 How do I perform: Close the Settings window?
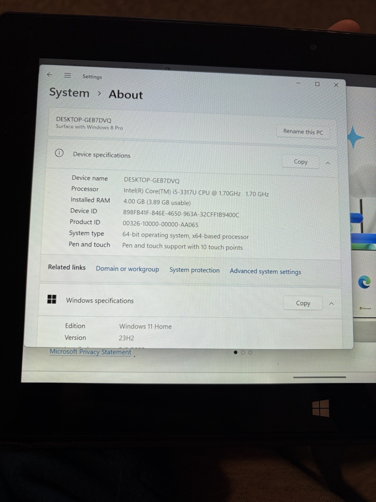(x=336, y=85)
